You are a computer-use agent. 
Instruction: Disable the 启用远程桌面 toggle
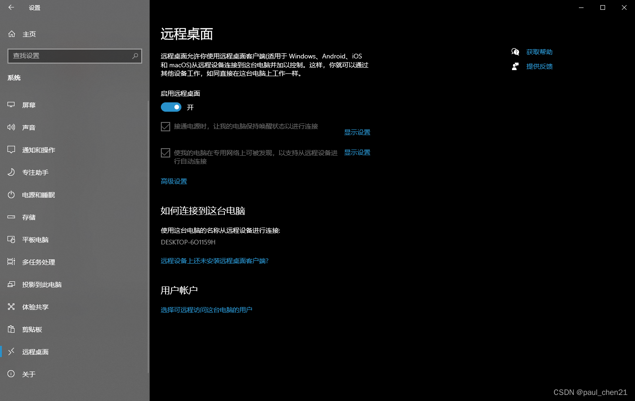(171, 107)
